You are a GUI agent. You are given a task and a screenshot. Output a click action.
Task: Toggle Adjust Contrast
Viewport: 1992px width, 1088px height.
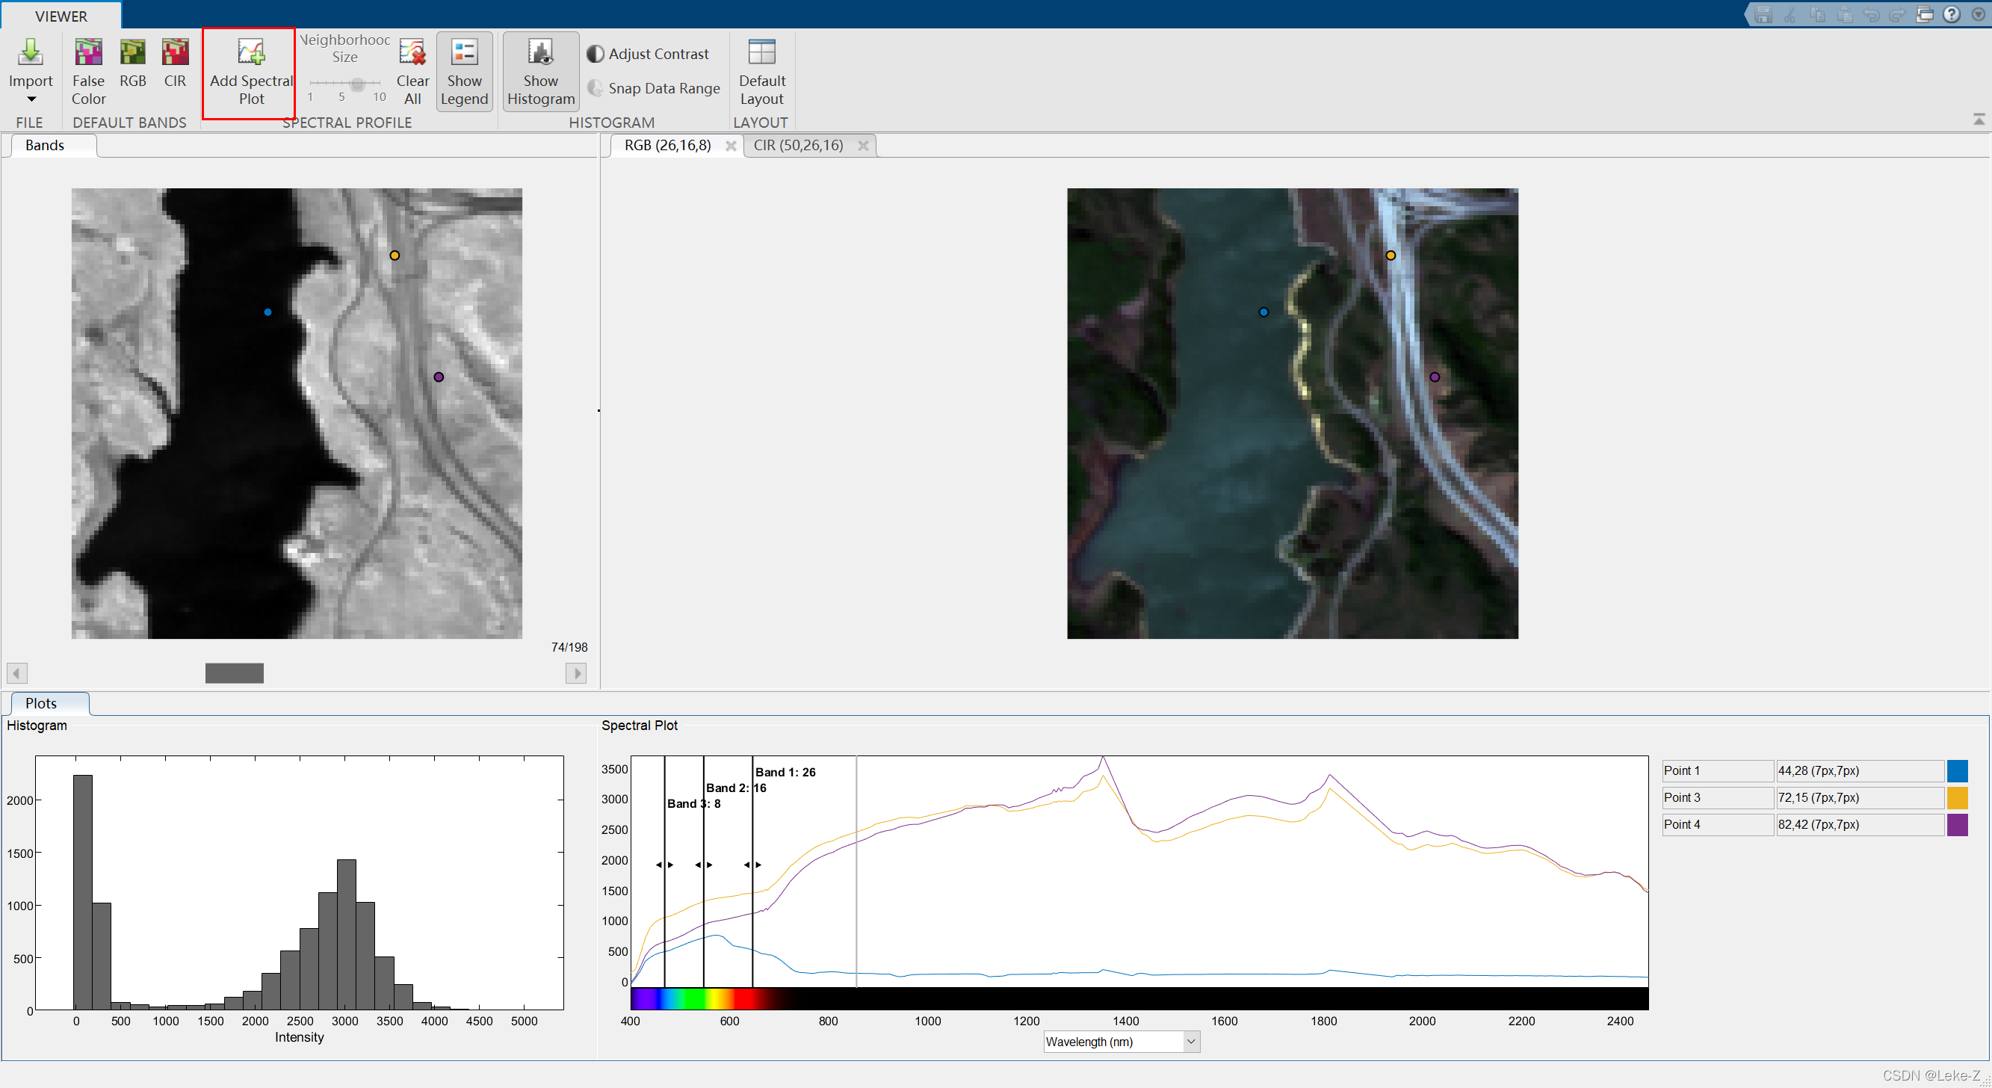pyautogui.click(x=649, y=52)
